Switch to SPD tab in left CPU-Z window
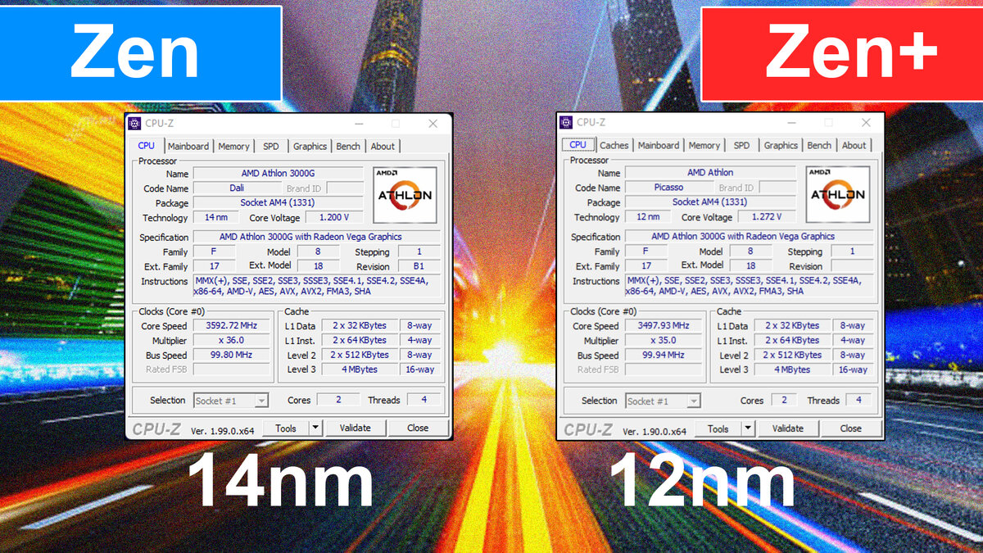983x553 pixels. tap(271, 147)
